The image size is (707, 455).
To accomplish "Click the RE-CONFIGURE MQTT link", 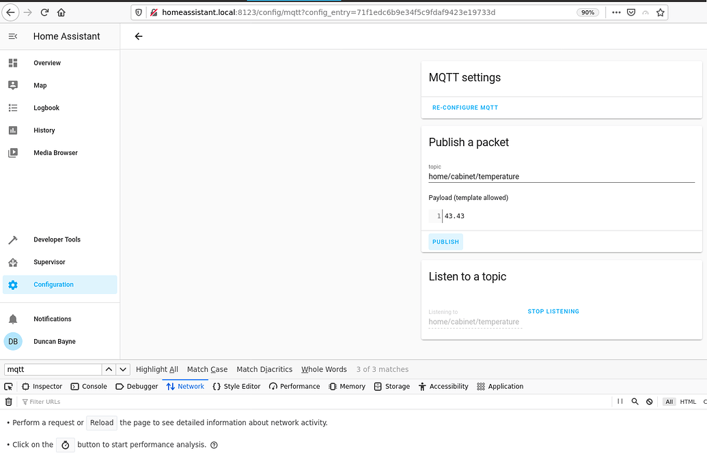I will (x=465, y=107).
